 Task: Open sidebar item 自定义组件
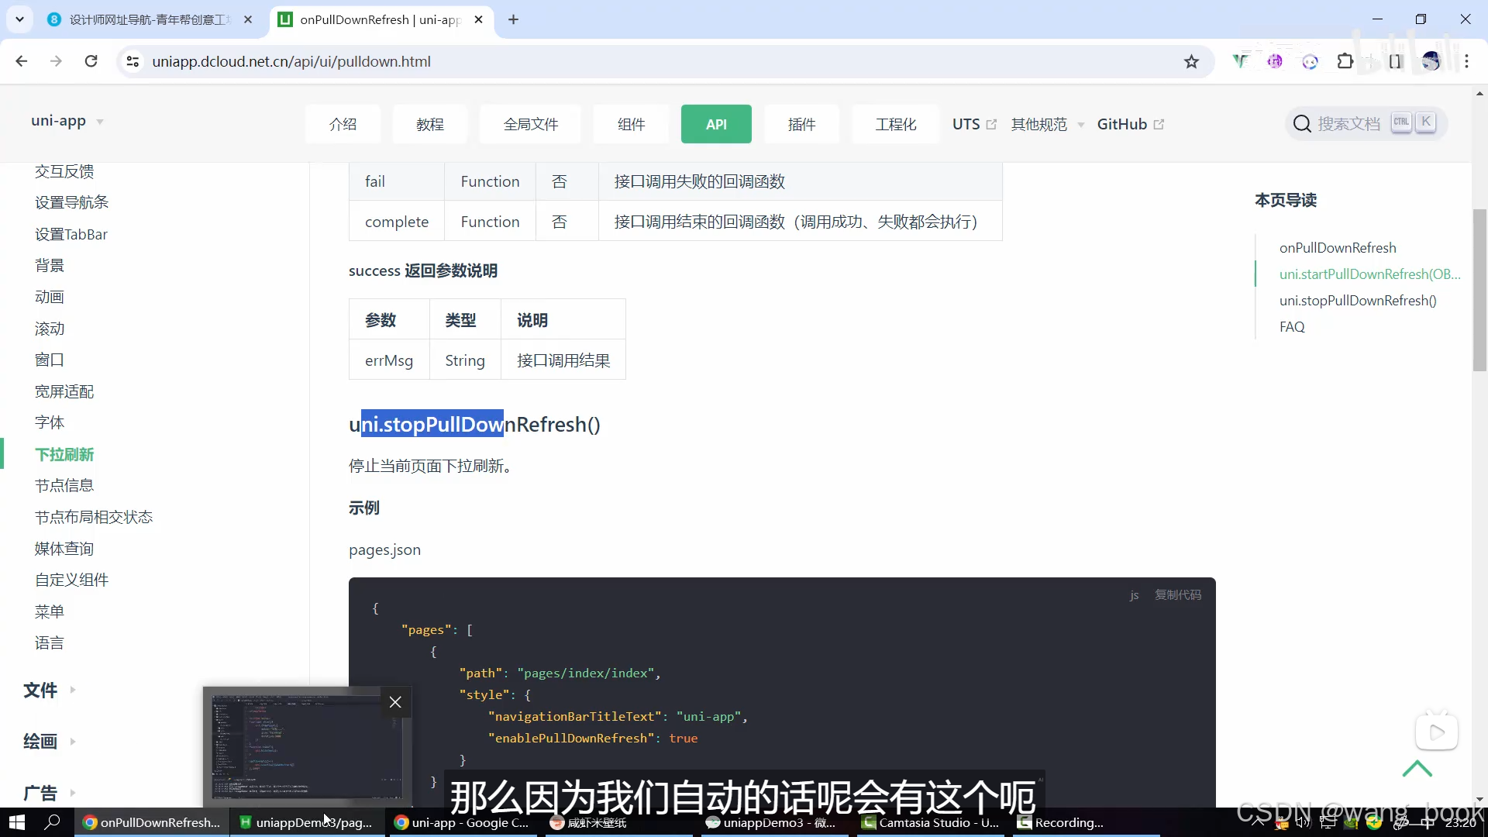71,580
